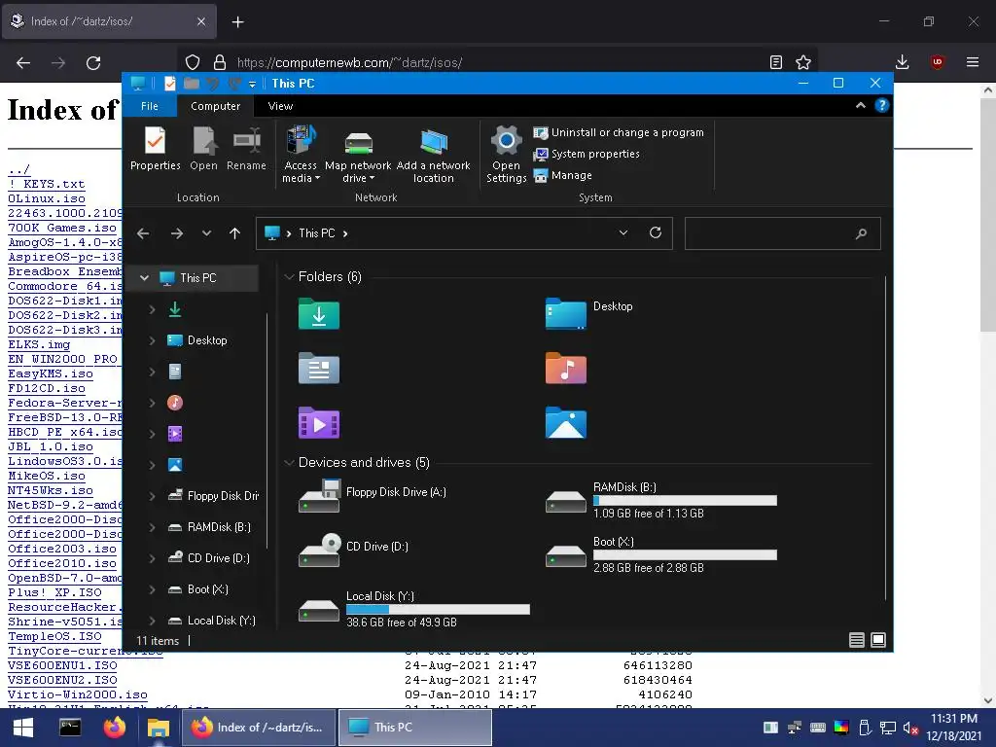Click the taskbar volume muted icon
996x747 pixels.
point(910,728)
